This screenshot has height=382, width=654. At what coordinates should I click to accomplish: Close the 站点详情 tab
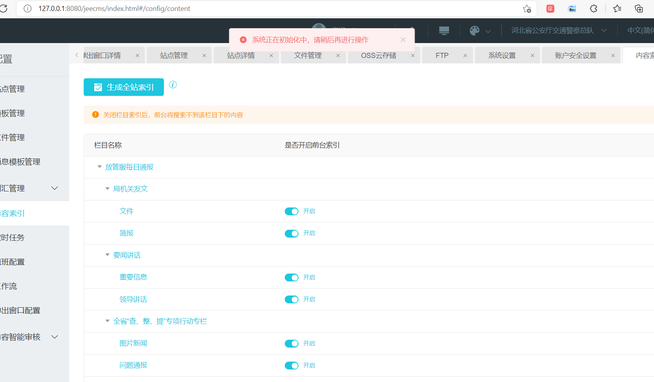(271, 56)
